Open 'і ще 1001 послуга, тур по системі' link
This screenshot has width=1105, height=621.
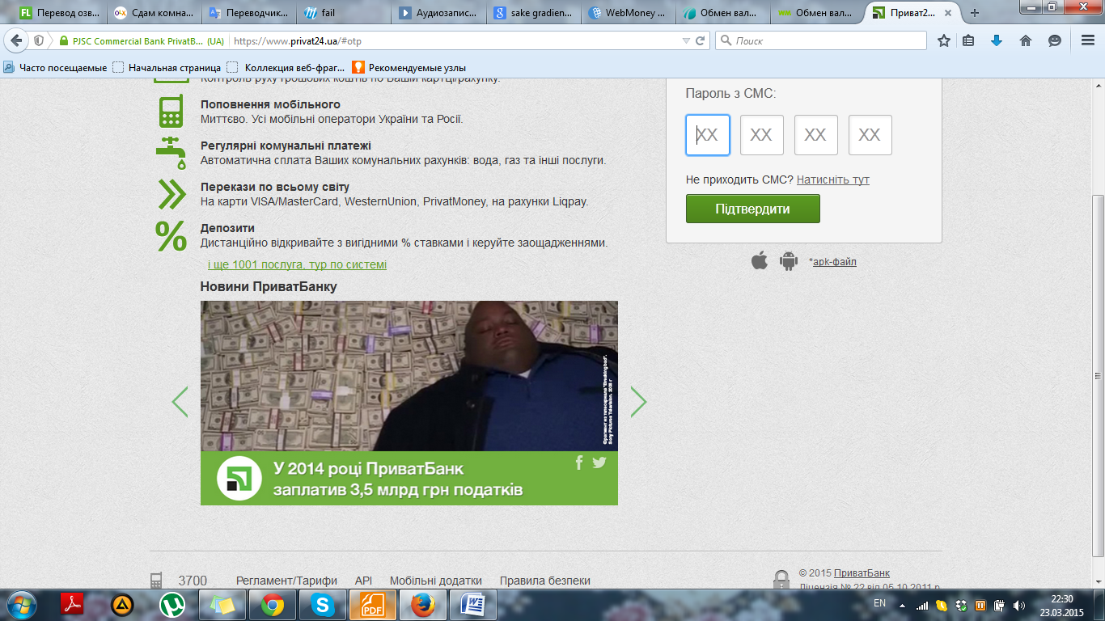pos(297,264)
